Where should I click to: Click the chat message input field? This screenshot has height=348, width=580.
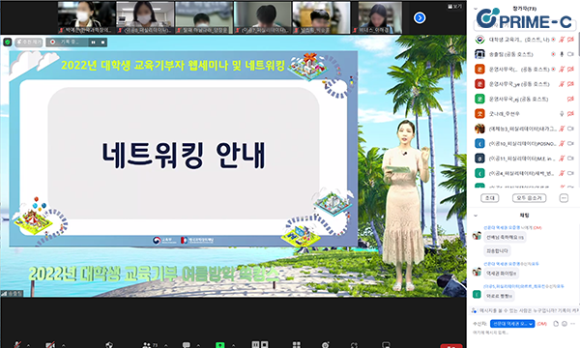[x=523, y=333]
